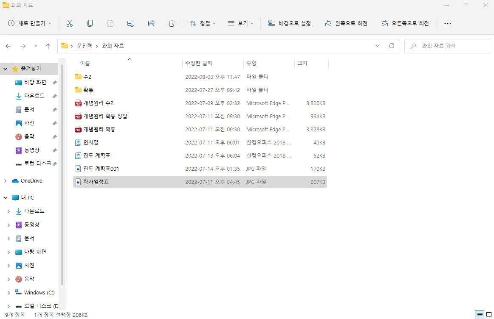Collapse the 내 PC tree node
The width and height of the screenshot is (494, 319).
coord(6,198)
